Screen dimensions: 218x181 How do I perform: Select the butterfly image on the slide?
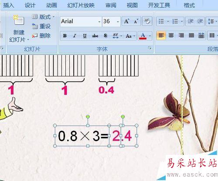click(169, 112)
